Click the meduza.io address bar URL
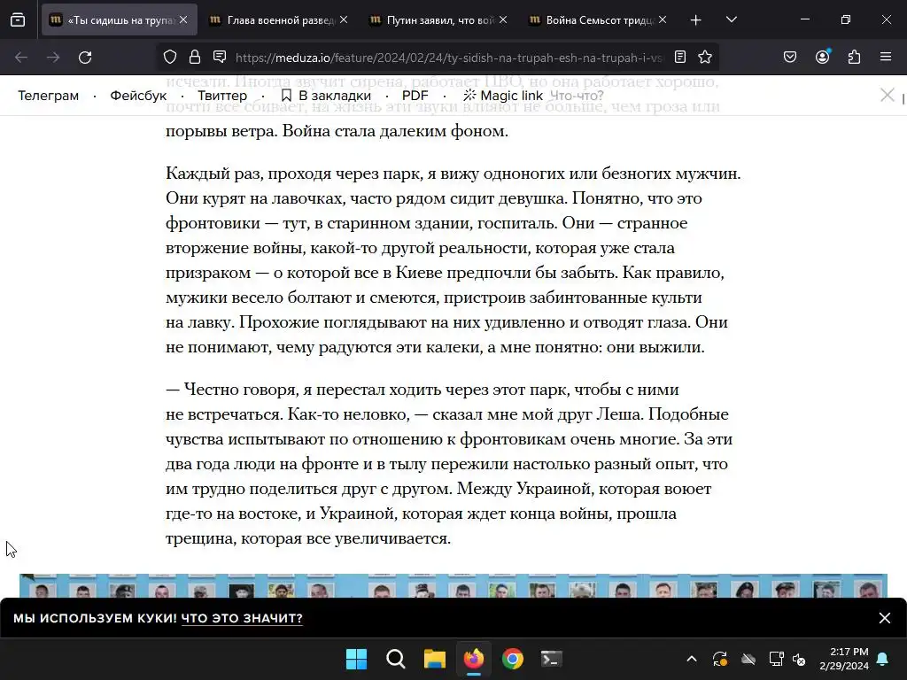Screen dimensions: 907x680 click(x=449, y=58)
